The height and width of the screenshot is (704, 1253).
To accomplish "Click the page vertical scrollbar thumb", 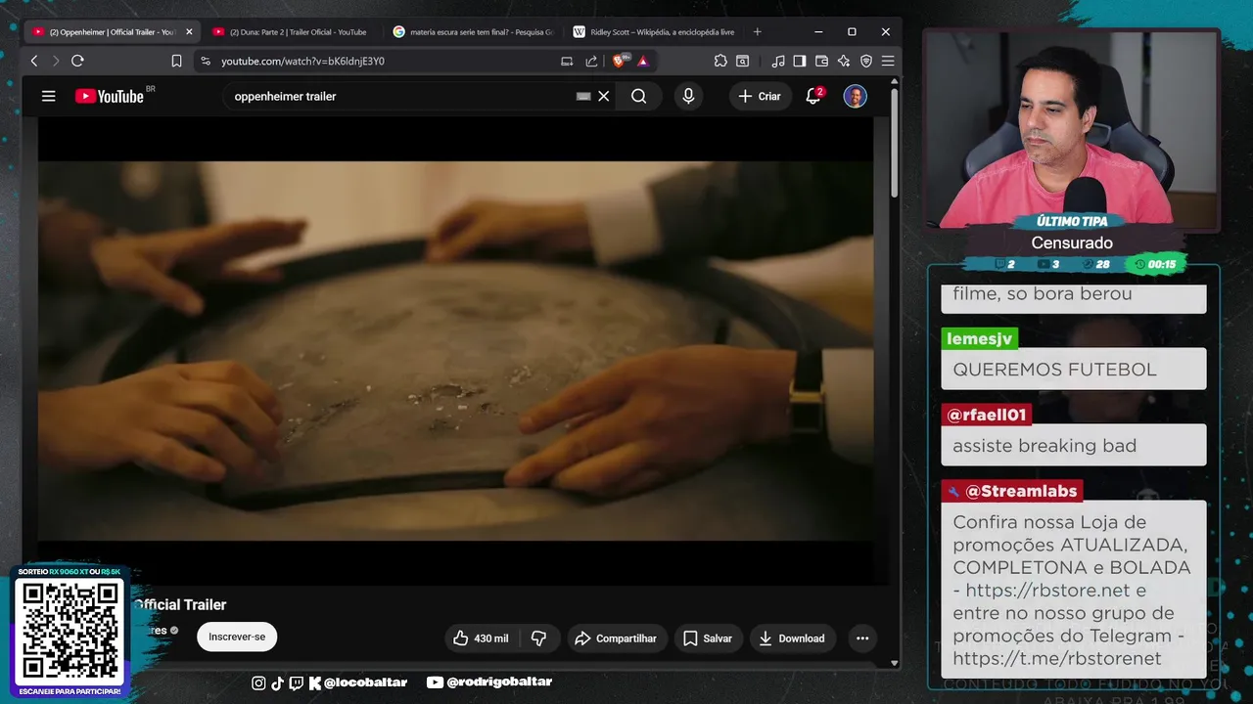I will 894,145.
